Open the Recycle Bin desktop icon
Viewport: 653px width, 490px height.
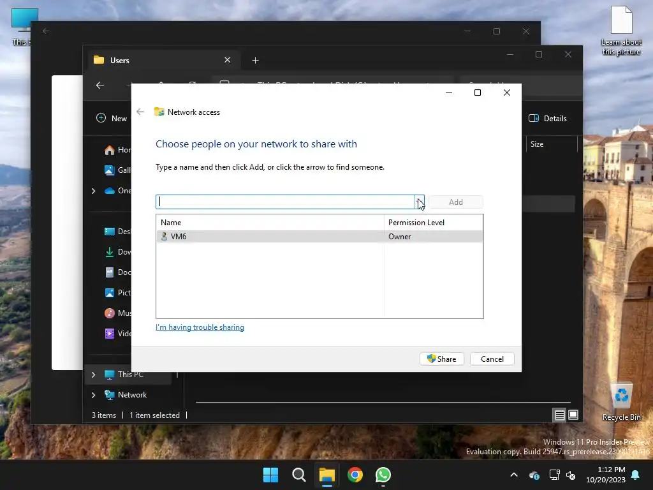[621, 401]
